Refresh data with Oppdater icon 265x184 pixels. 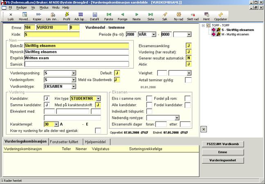(220, 16)
